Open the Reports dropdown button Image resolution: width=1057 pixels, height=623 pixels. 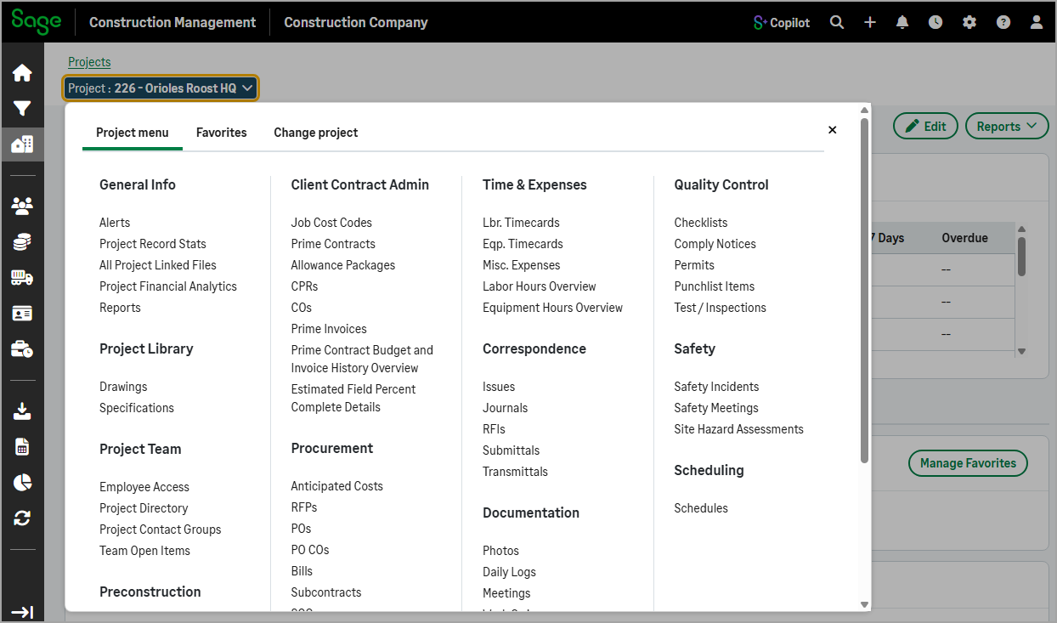click(x=1007, y=126)
